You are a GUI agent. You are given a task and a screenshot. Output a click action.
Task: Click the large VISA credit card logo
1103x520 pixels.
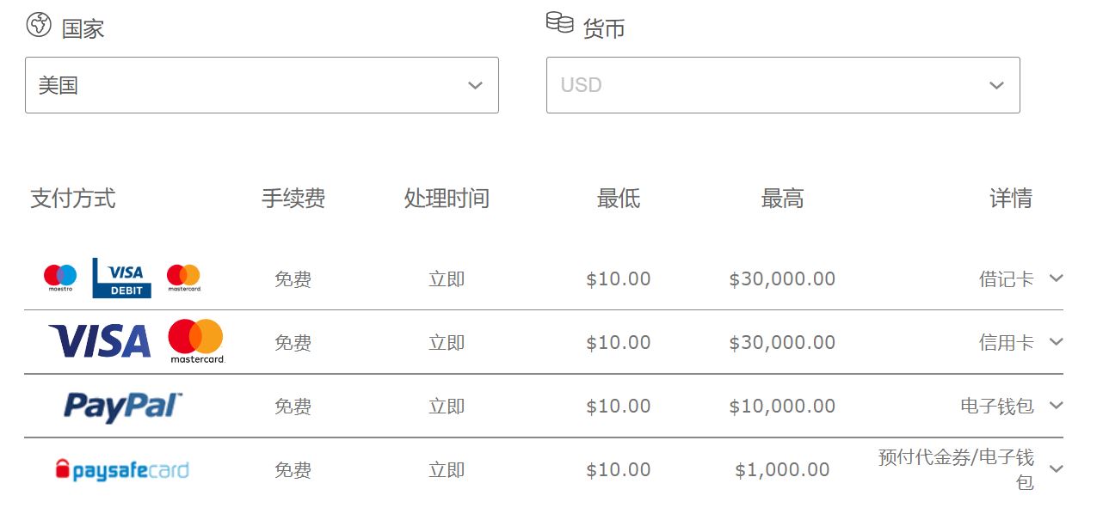tap(100, 341)
